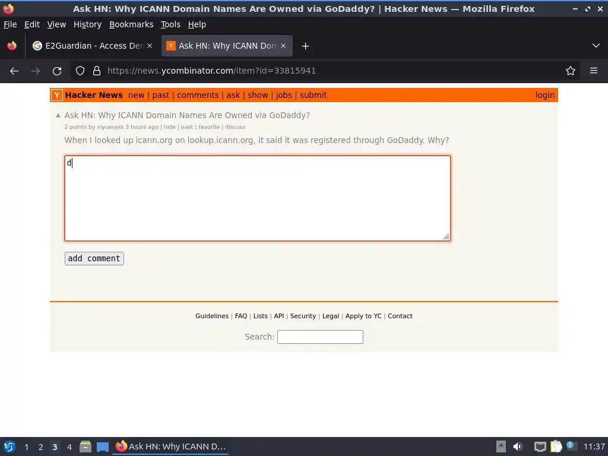Open the Edit menu
Viewport: 608px width, 456px height.
click(32, 24)
